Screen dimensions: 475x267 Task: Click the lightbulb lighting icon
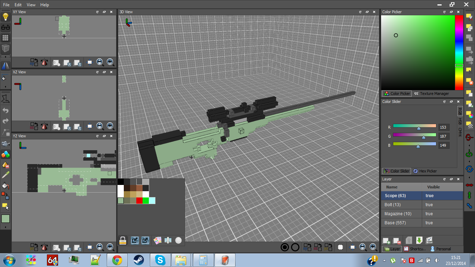(6, 17)
